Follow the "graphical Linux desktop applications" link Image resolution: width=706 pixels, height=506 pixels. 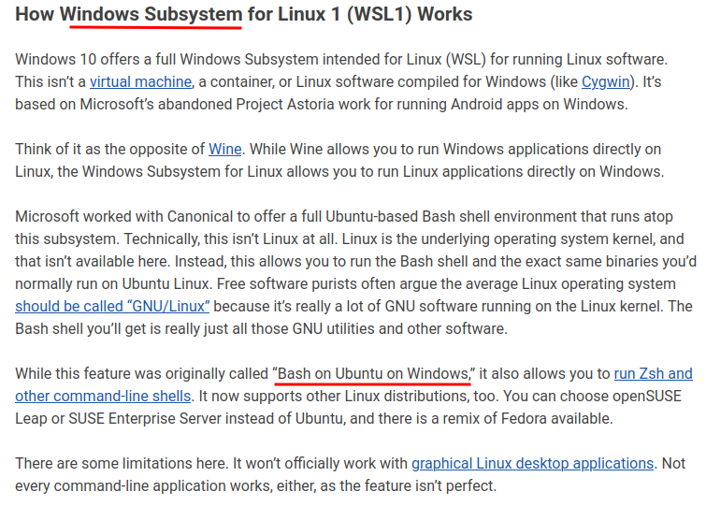pyautogui.click(x=532, y=463)
